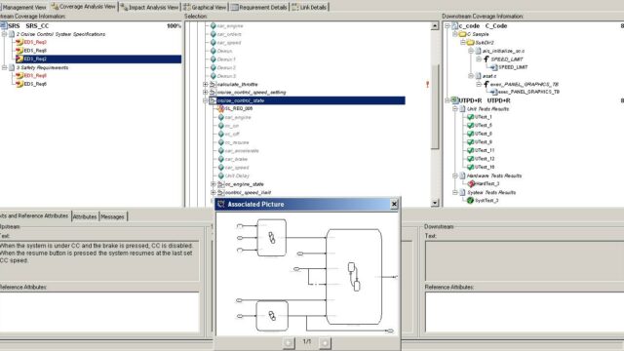
Task: Close the Associated Picture popup
Action: click(x=394, y=204)
